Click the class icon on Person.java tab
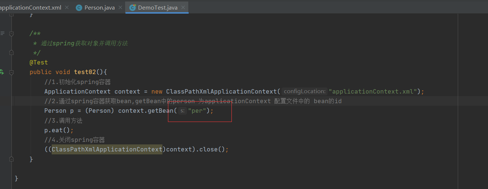Screen dimensions: 488x189 pyautogui.click(x=79, y=7)
